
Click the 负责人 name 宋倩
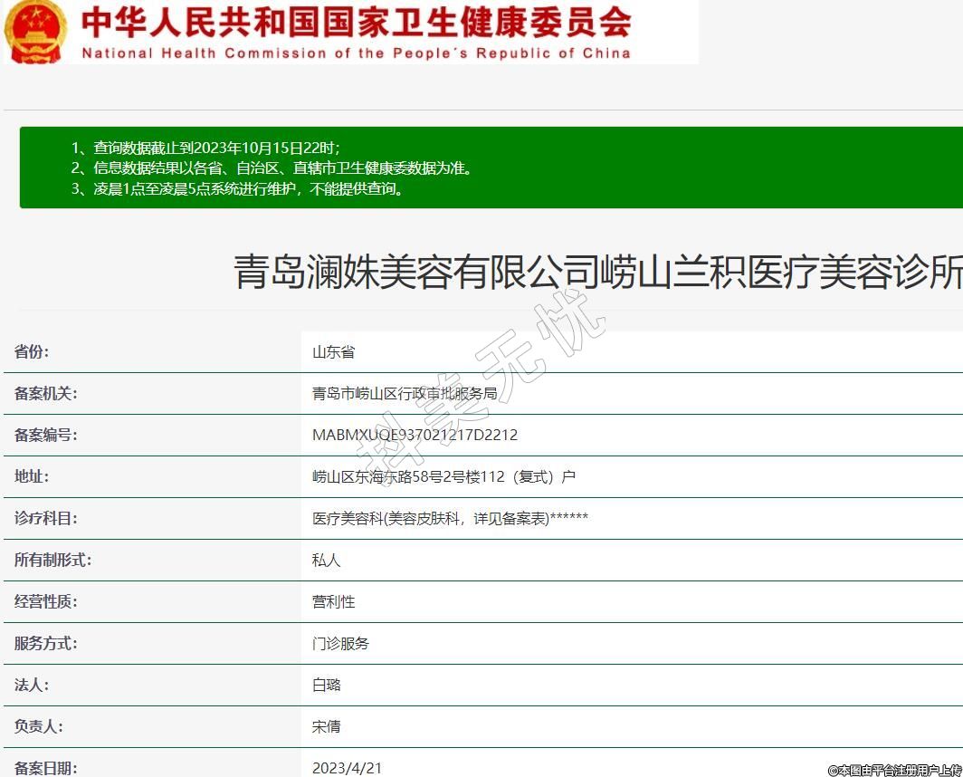point(326,727)
